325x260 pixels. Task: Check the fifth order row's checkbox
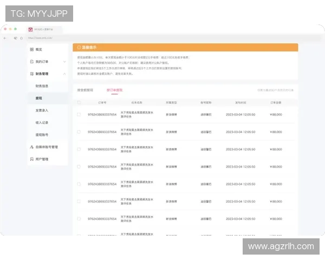[x=79, y=184]
